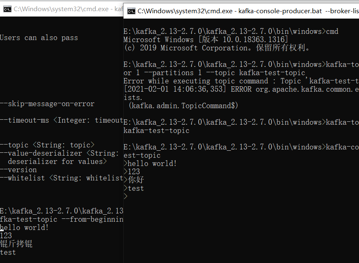Click the '>test' line in the producer window
The height and width of the screenshot is (263, 359).
click(x=134, y=188)
